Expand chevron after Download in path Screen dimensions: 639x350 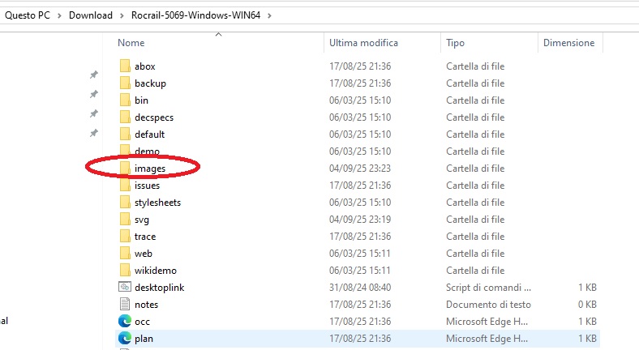(x=122, y=15)
